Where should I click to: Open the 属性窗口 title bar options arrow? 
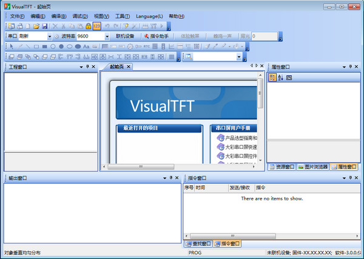pos(344,67)
